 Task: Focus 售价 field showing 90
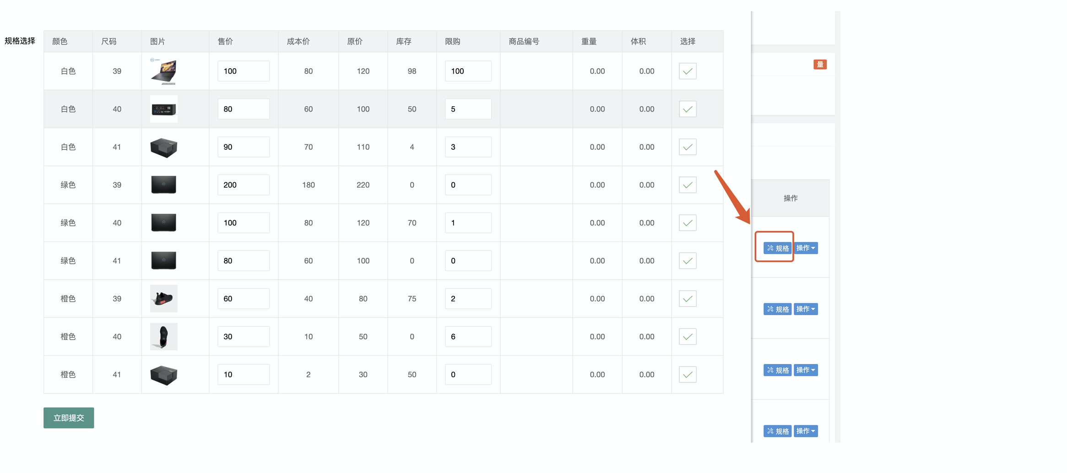pos(244,147)
